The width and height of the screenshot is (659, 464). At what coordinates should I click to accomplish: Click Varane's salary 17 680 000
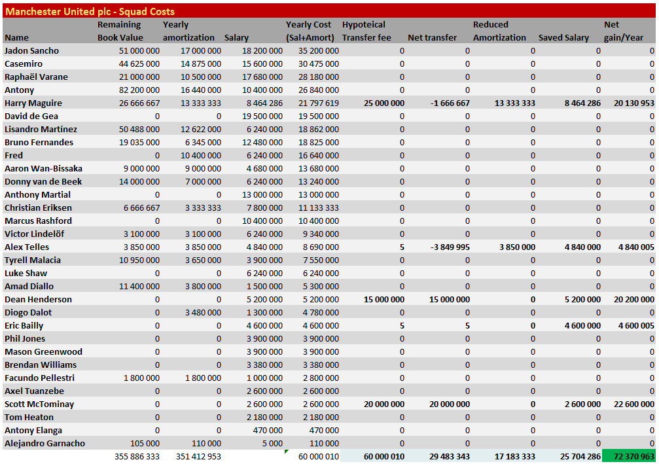[x=262, y=77]
